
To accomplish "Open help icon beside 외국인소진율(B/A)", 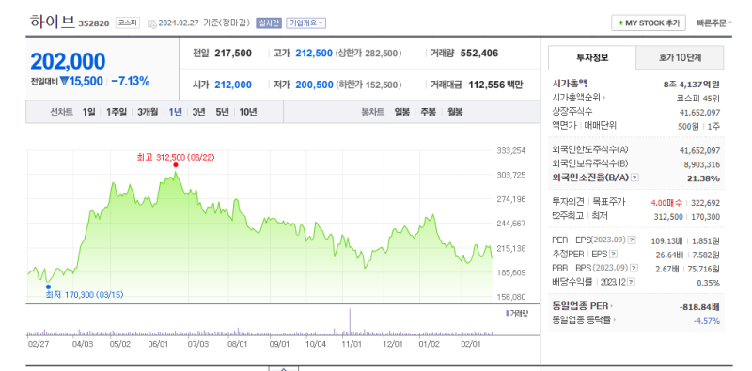I will click(x=634, y=178).
